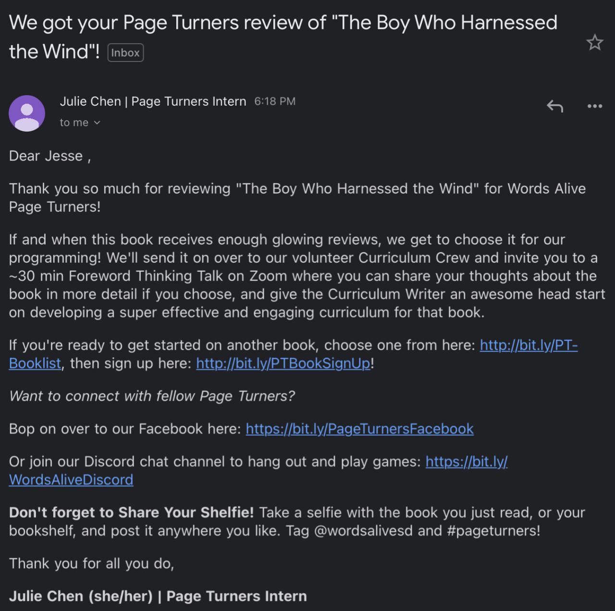Screen dimensions: 615x611
Task: Click the 'to me' text
Action: click(x=74, y=123)
